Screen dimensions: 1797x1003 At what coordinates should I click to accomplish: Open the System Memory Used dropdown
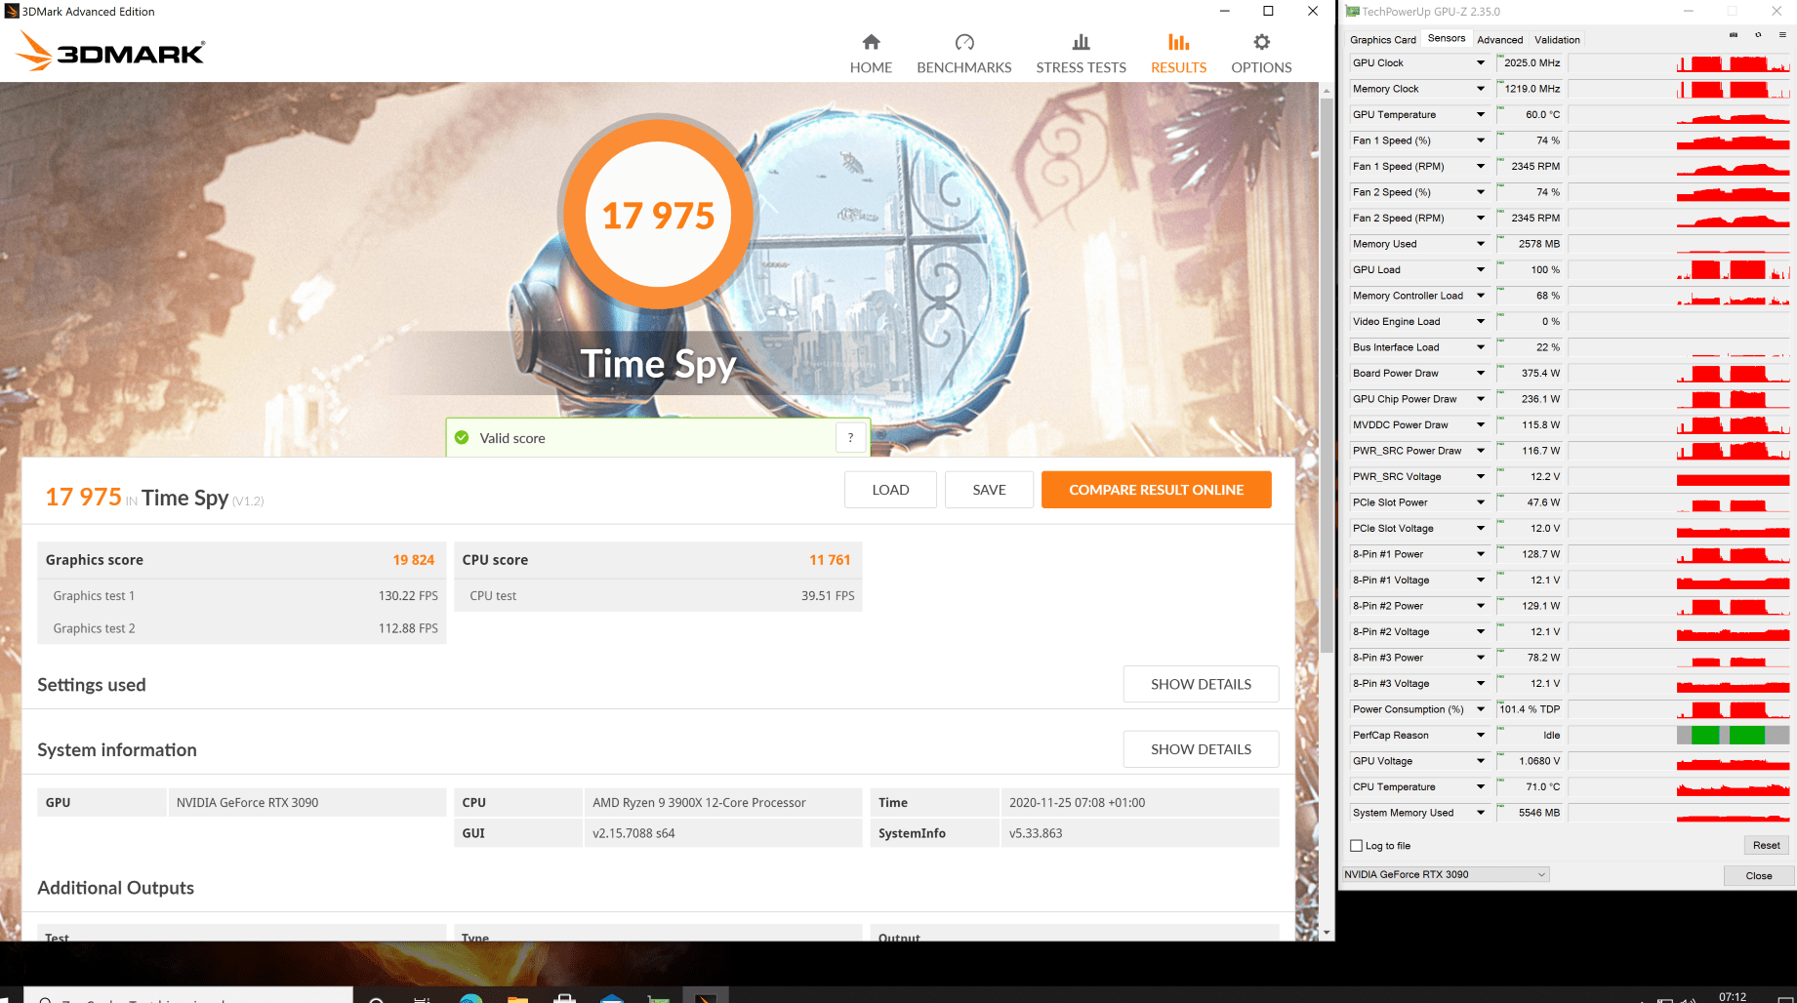pos(1481,813)
